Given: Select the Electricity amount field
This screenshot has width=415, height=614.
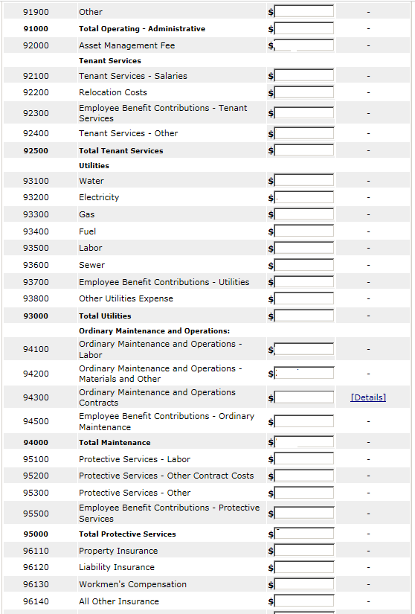Looking at the screenshot, I should tap(304, 197).
